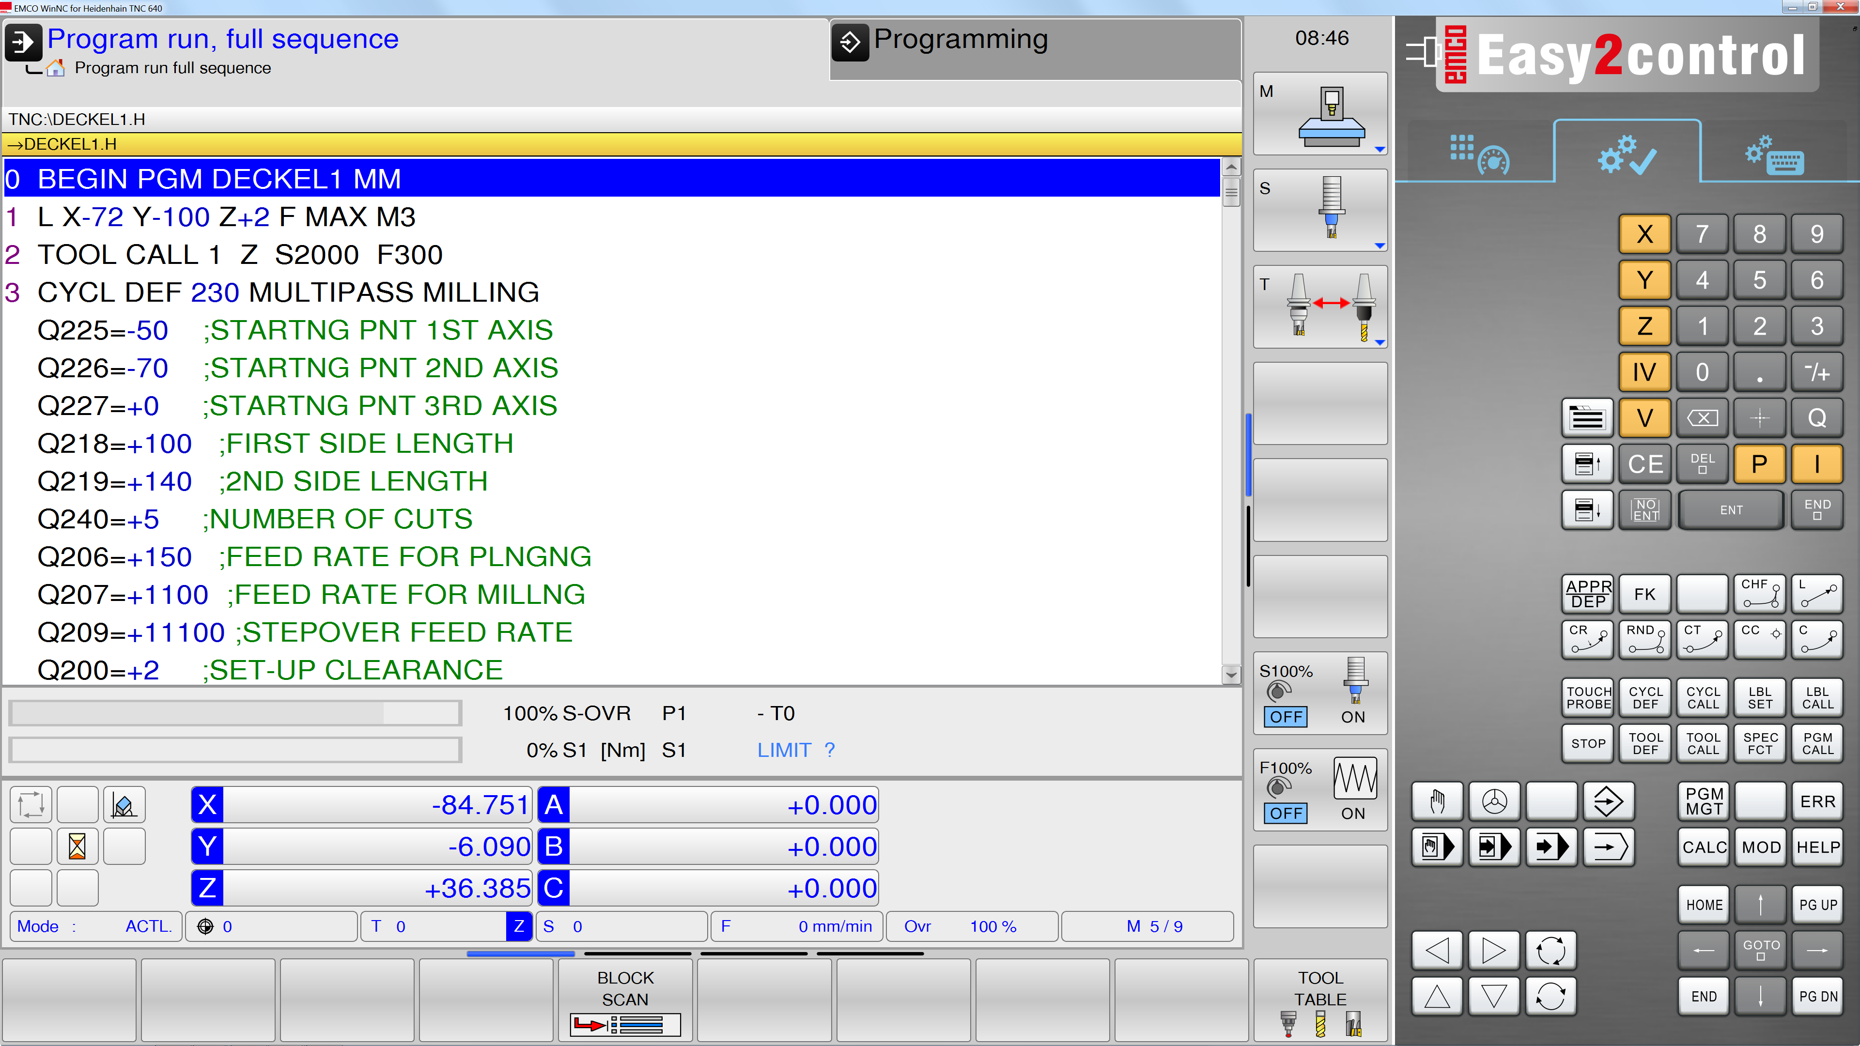Click the X axis key
This screenshot has width=1860, height=1046.
coord(1644,234)
